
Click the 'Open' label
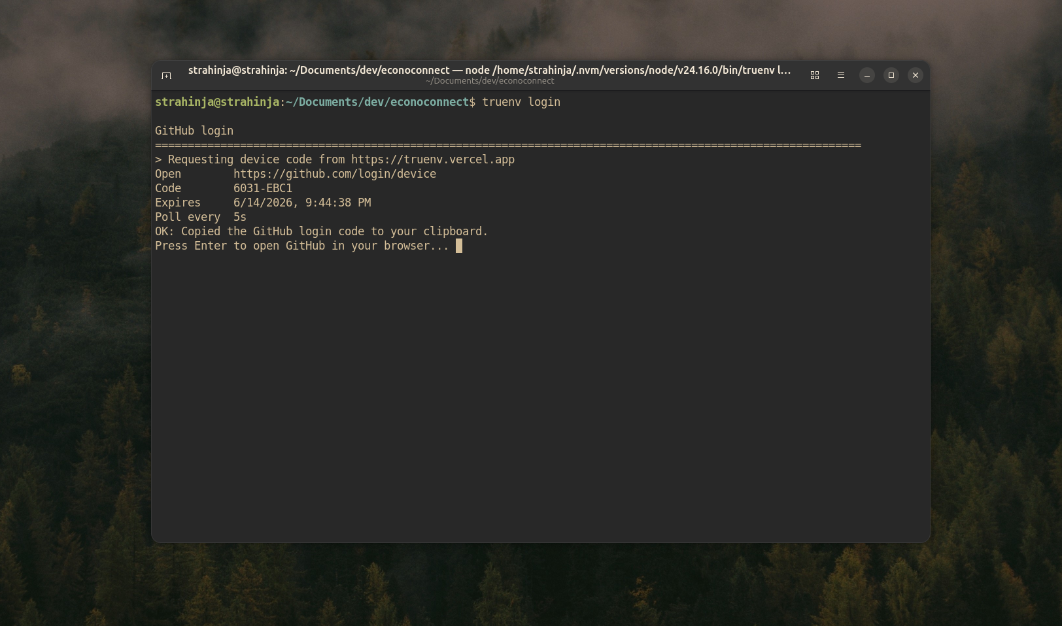click(x=168, y=174)
